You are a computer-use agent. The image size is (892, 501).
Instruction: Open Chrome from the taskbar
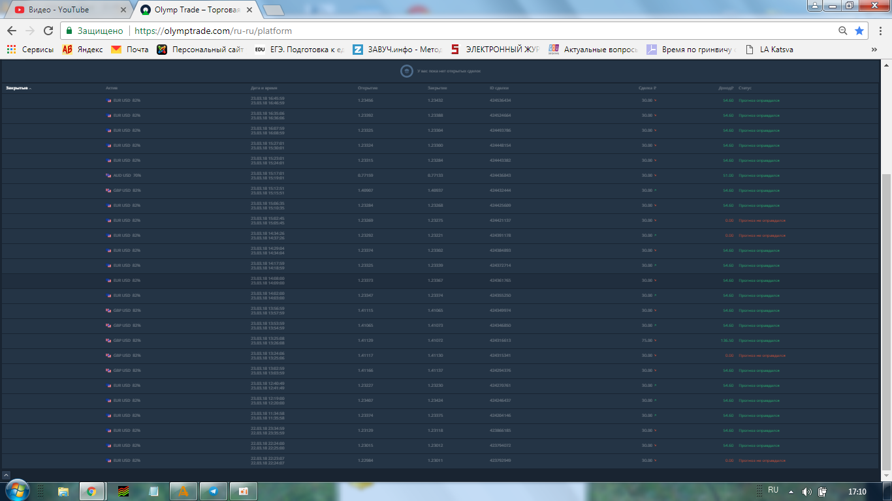click(x=92, y=491)
